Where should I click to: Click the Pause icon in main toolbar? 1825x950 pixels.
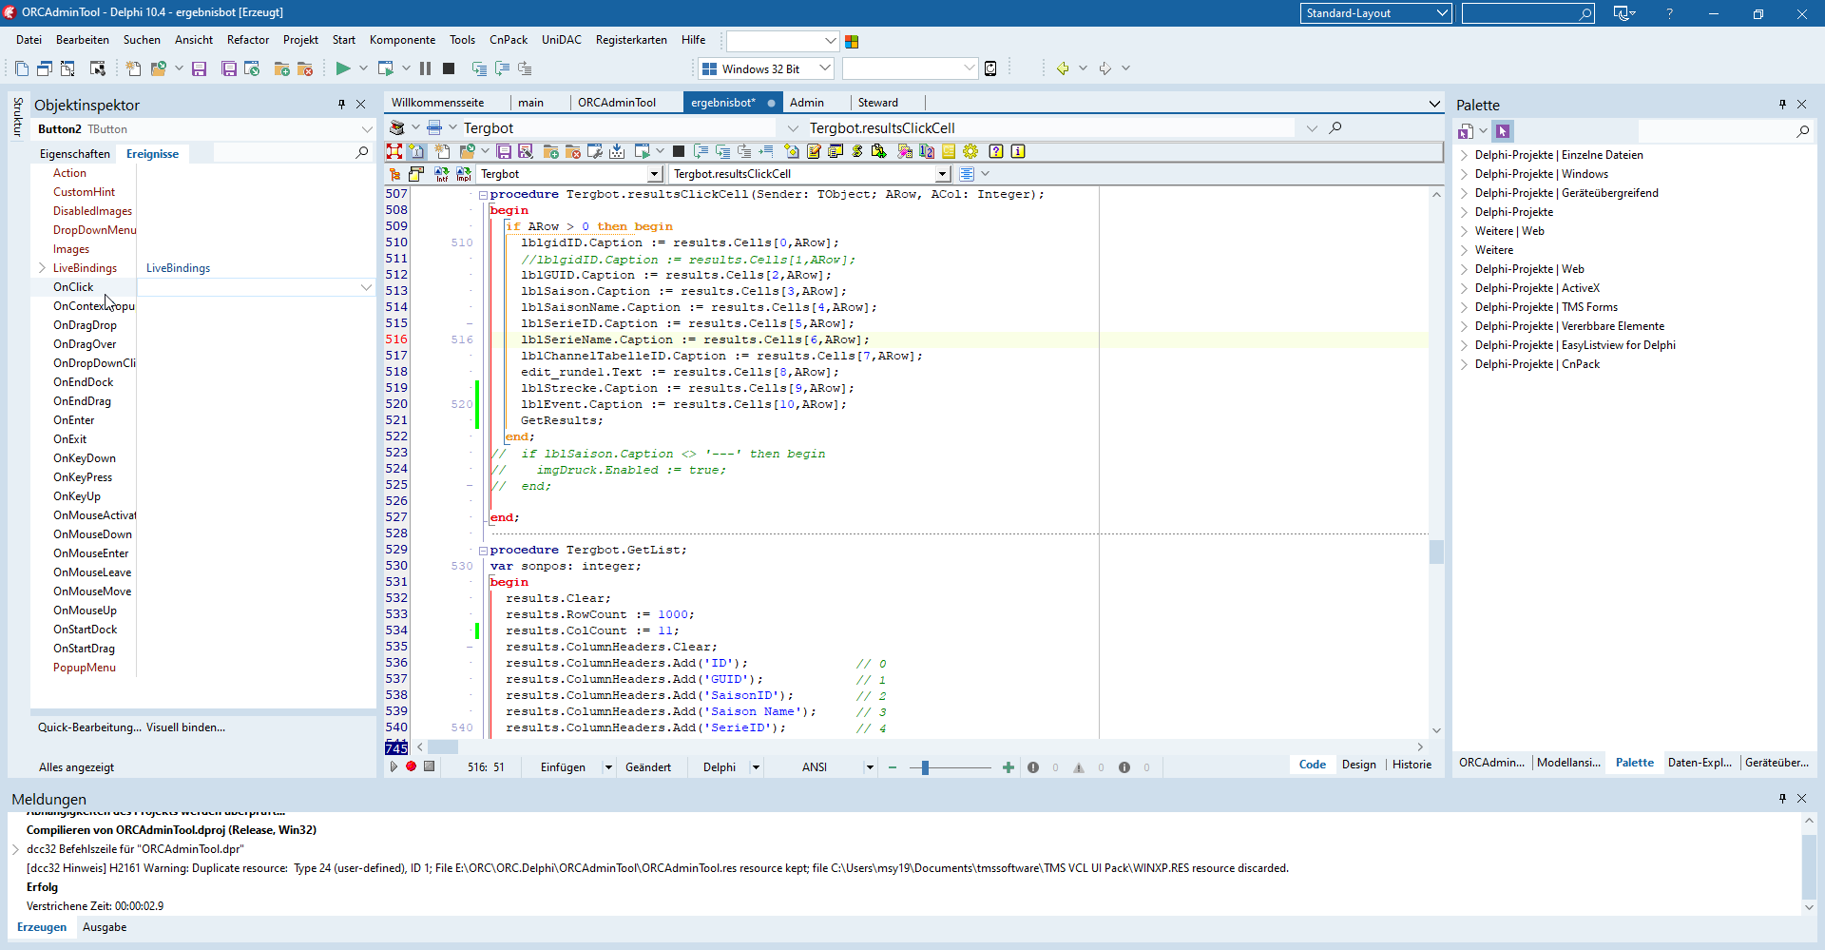pos(425,68)
